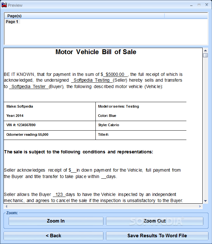The width and height of the screenshot is (212, 244).
Task: Save Results To Word File
Action: tap(157, 236)
